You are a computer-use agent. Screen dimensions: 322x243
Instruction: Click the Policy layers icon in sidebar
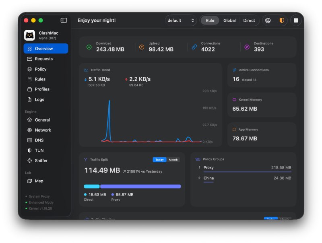pyautogui.click(x=29, y=69)
